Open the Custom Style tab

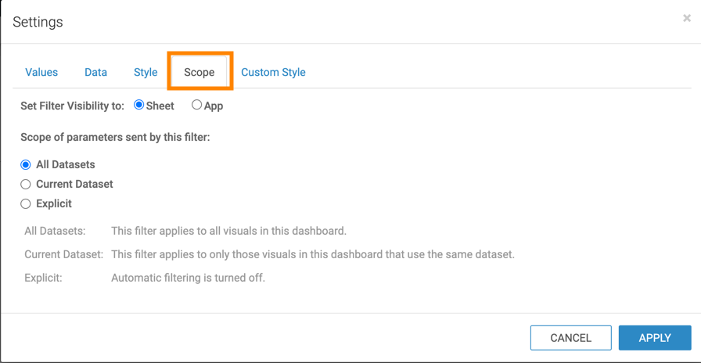point(273,72)
